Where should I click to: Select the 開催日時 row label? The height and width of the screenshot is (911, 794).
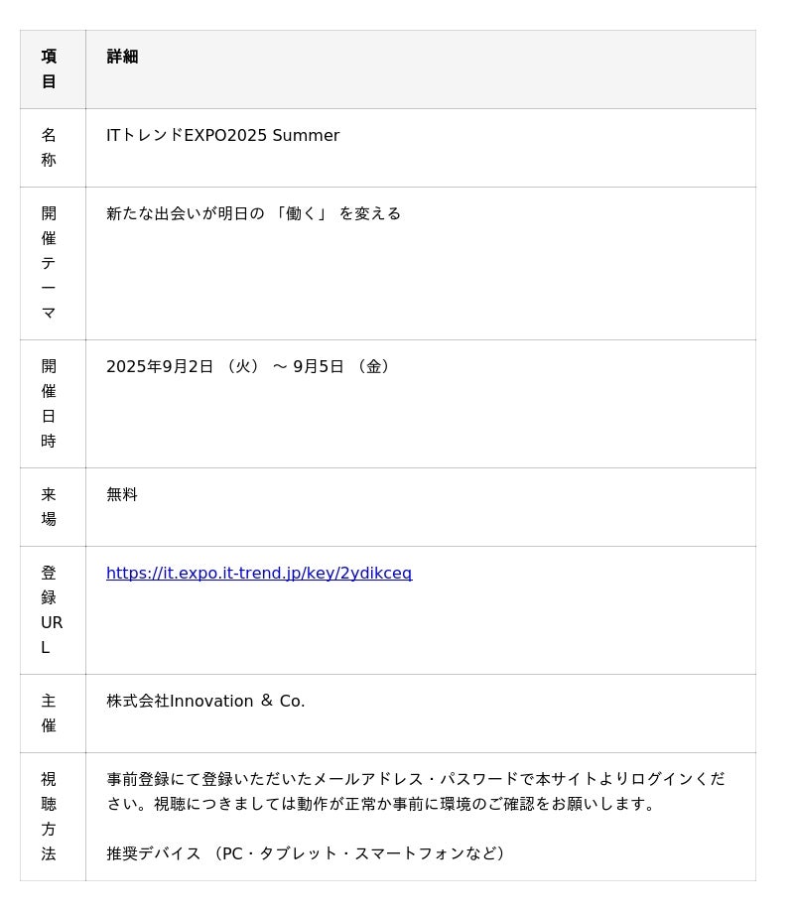pyautogui.click(x=49, y=404)
